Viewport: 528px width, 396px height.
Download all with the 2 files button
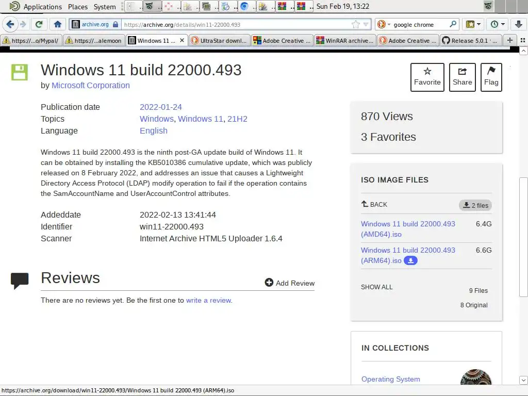point(475,205)
